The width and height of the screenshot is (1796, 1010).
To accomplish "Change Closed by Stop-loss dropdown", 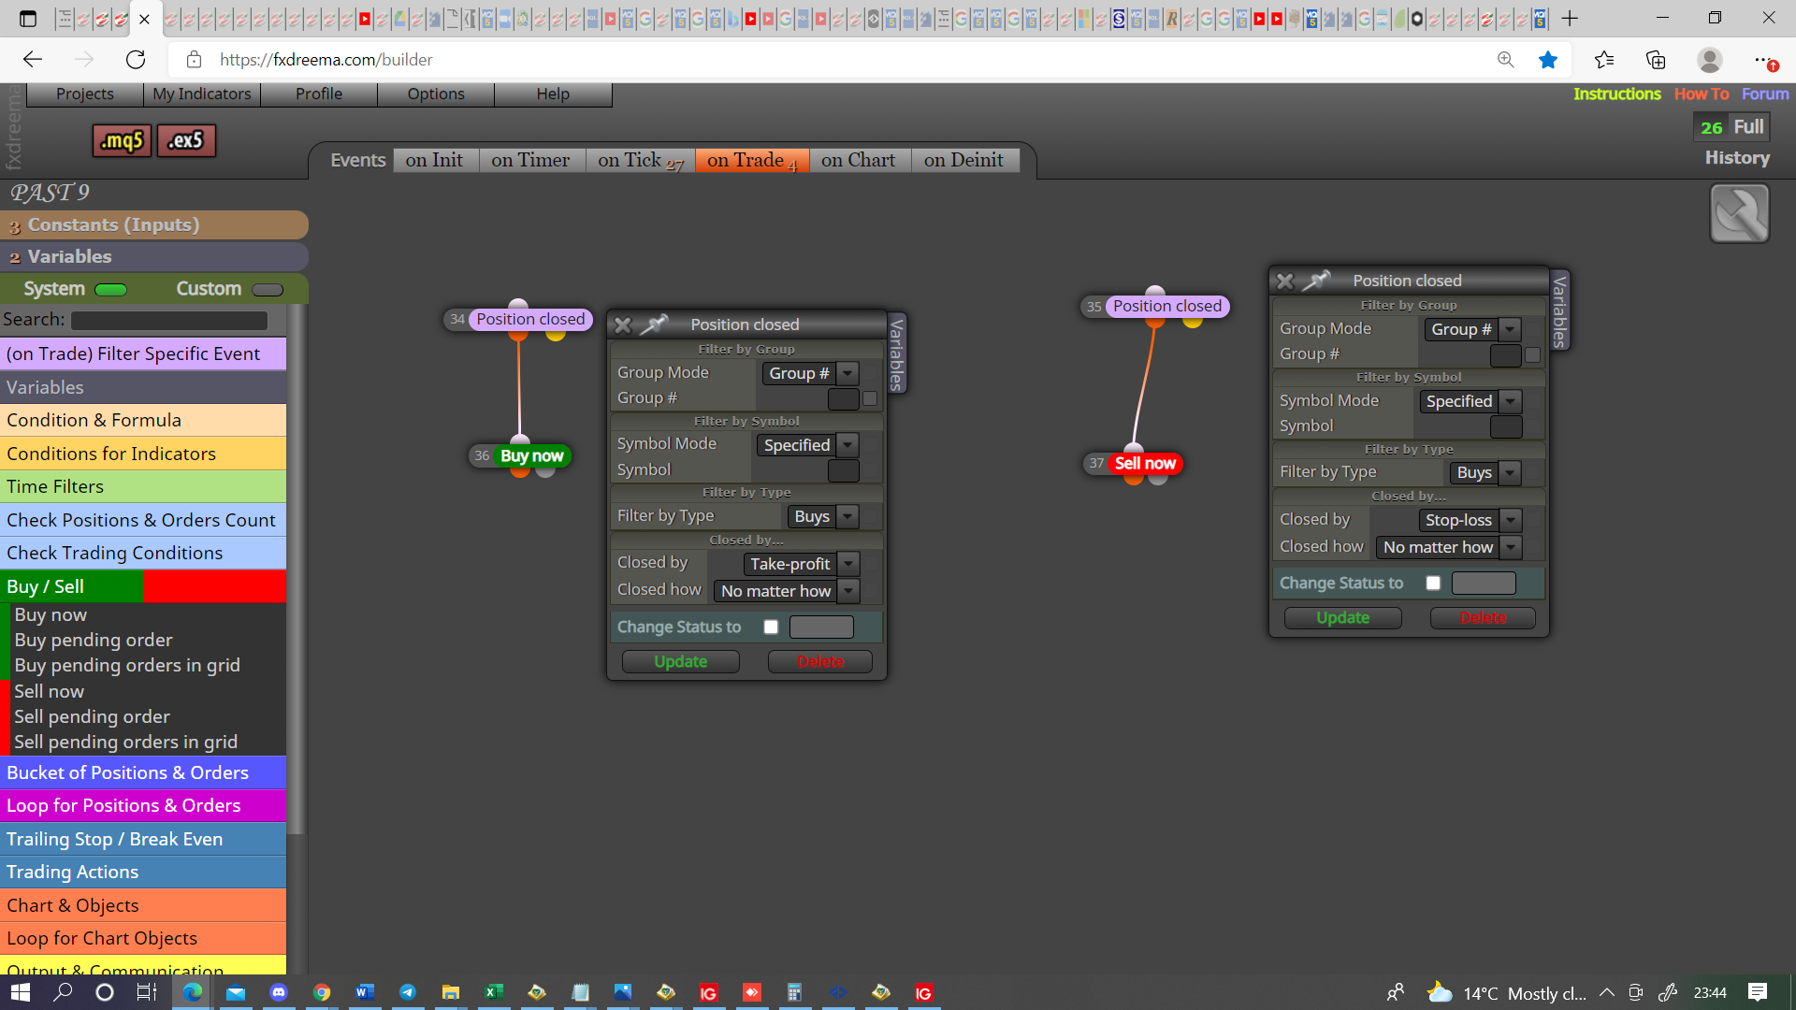I will pos(1470,520).
